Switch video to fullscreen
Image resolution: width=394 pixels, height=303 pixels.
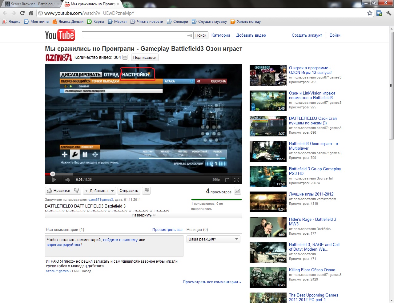coord(237,180)
